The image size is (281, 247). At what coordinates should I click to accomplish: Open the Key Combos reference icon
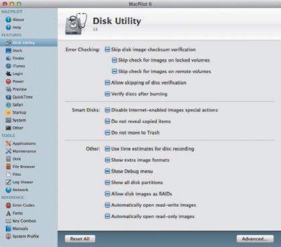tap(8, 221)
